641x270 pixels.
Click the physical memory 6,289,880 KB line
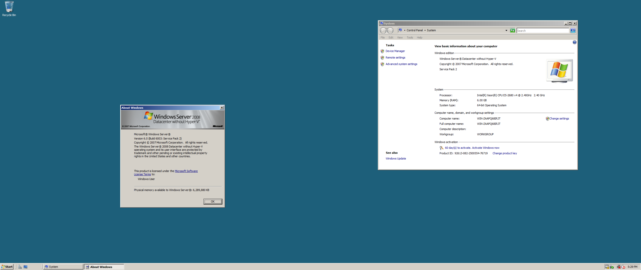[172, 190]
